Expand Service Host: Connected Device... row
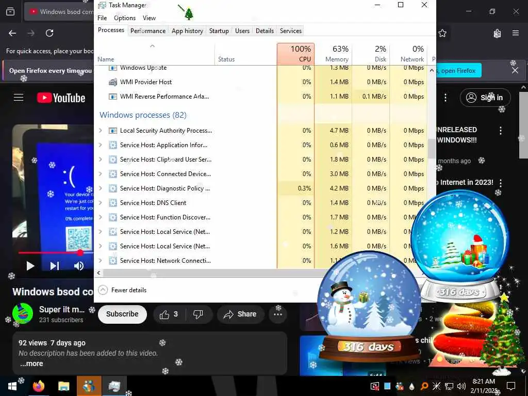 coord(101,174)
